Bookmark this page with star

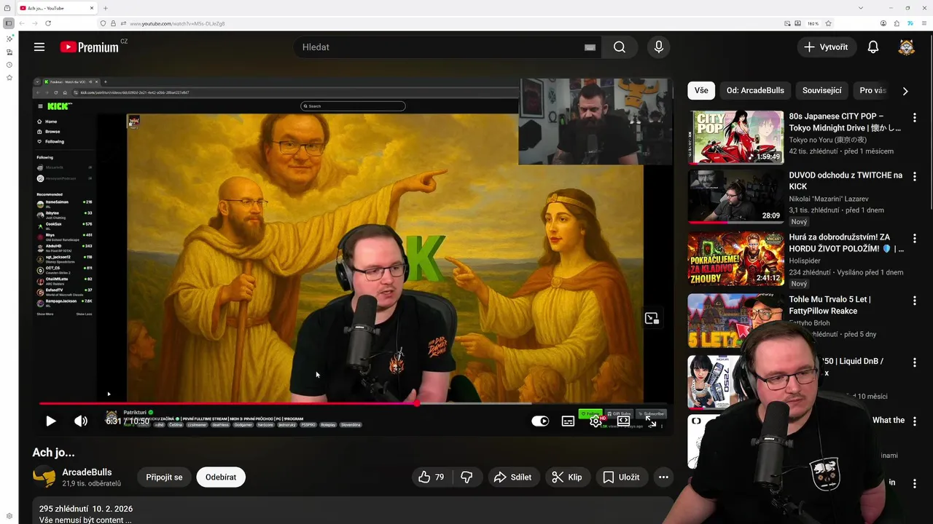click(828, 23)
